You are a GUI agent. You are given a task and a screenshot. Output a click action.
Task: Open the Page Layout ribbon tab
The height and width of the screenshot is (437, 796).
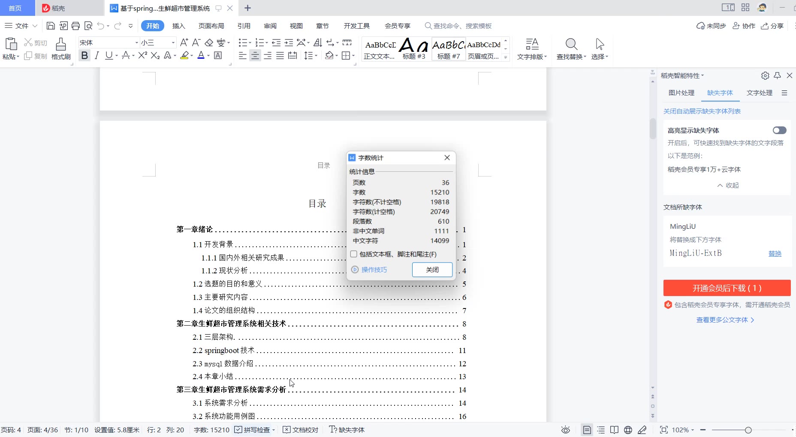pyautogui.click(x=211, y=26)
